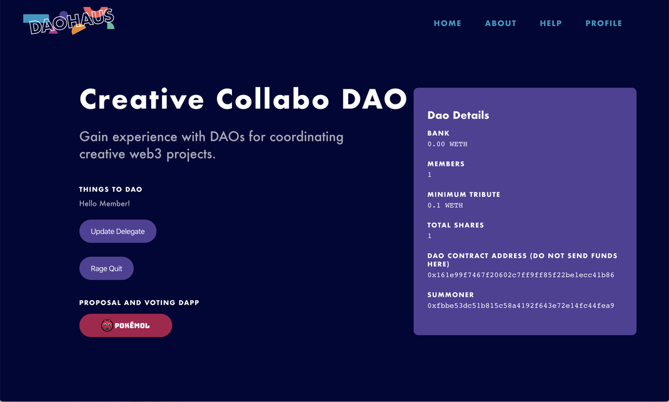Select the DAO contract address text
Viewport: 669px width, 402px height.
click(x=521, y=275)
